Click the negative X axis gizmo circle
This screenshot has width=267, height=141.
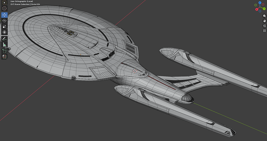pos(263,4)
